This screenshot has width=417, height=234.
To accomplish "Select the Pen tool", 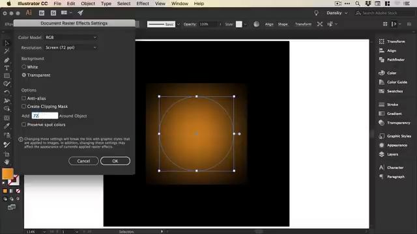I will [7, 60].
